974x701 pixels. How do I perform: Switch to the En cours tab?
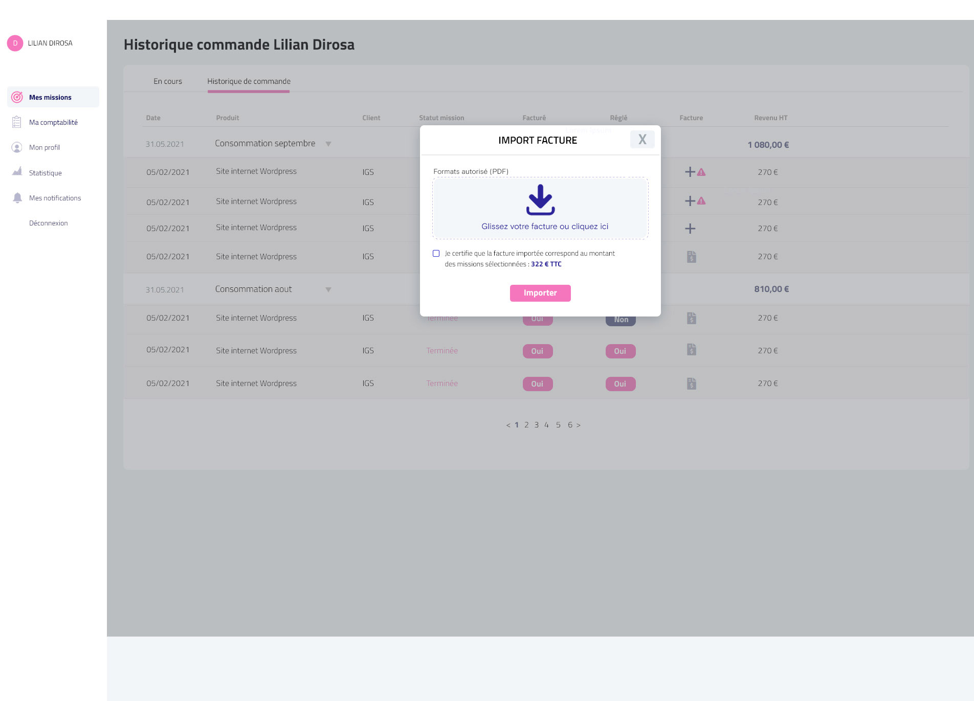pyautogui.click(x=168, y=81)
